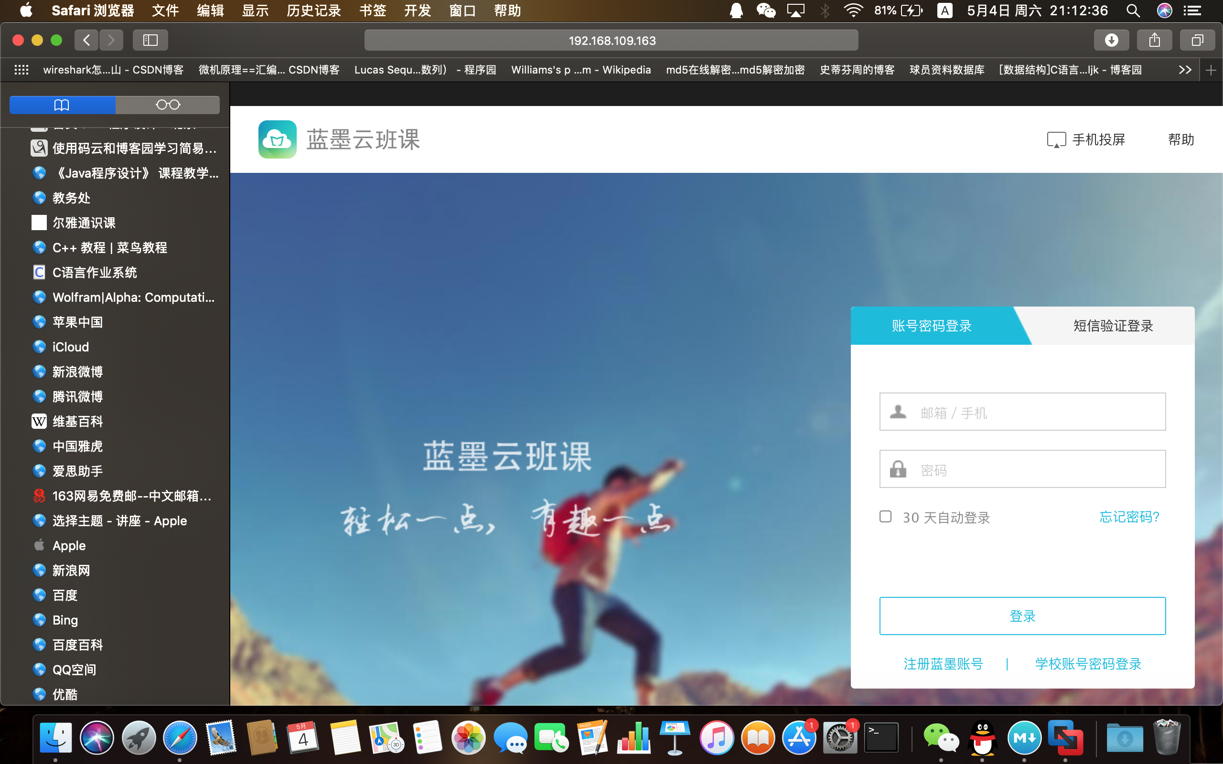Viewport: 1223px width, 764px height.
Task: Add a new tab with plus icon
Action: tap(1211, 70)
